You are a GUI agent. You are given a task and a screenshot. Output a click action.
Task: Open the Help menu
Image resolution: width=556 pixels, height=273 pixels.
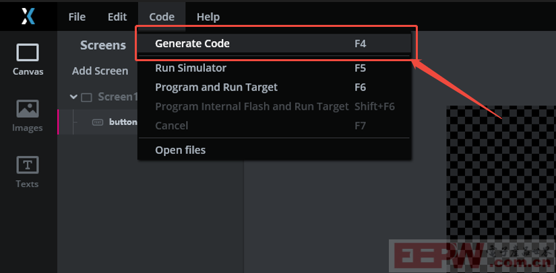coord(208,17)
